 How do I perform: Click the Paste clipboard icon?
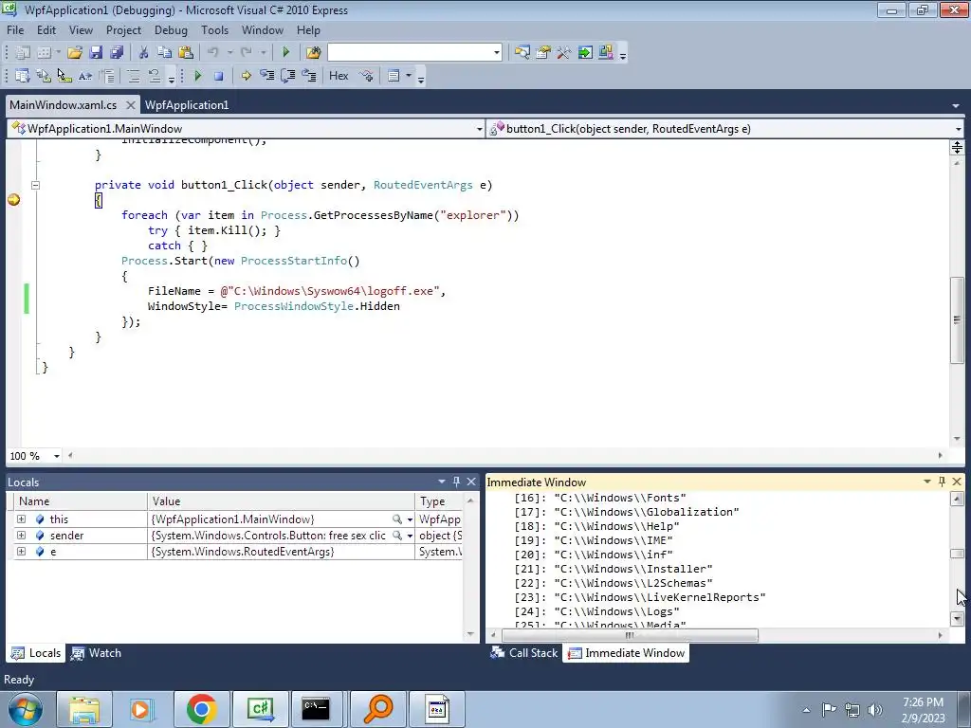point(185,53)
